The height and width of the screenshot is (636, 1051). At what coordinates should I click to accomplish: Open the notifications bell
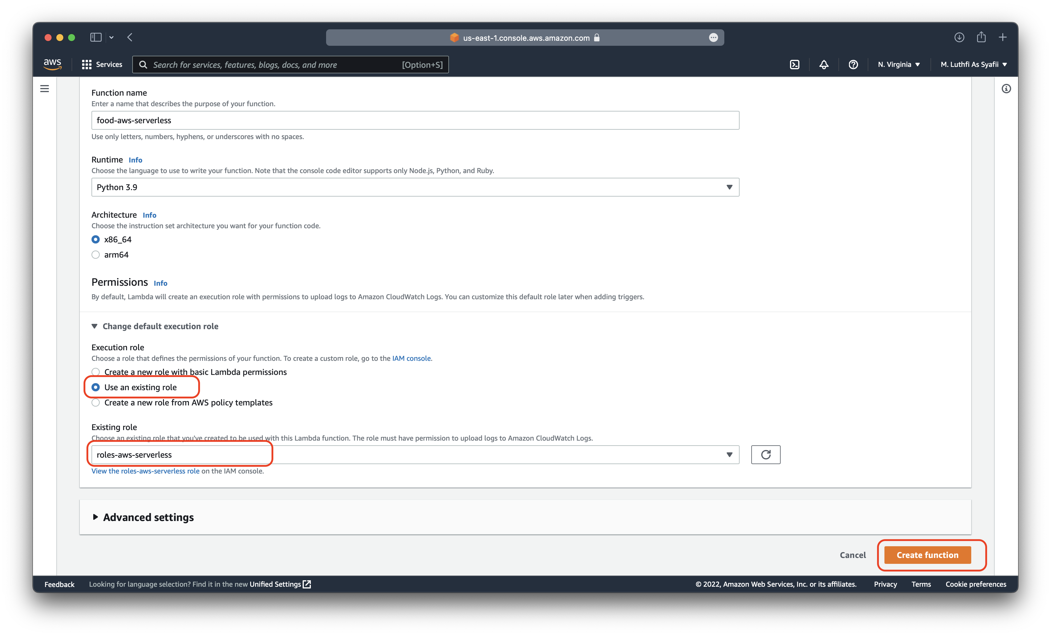824,65
